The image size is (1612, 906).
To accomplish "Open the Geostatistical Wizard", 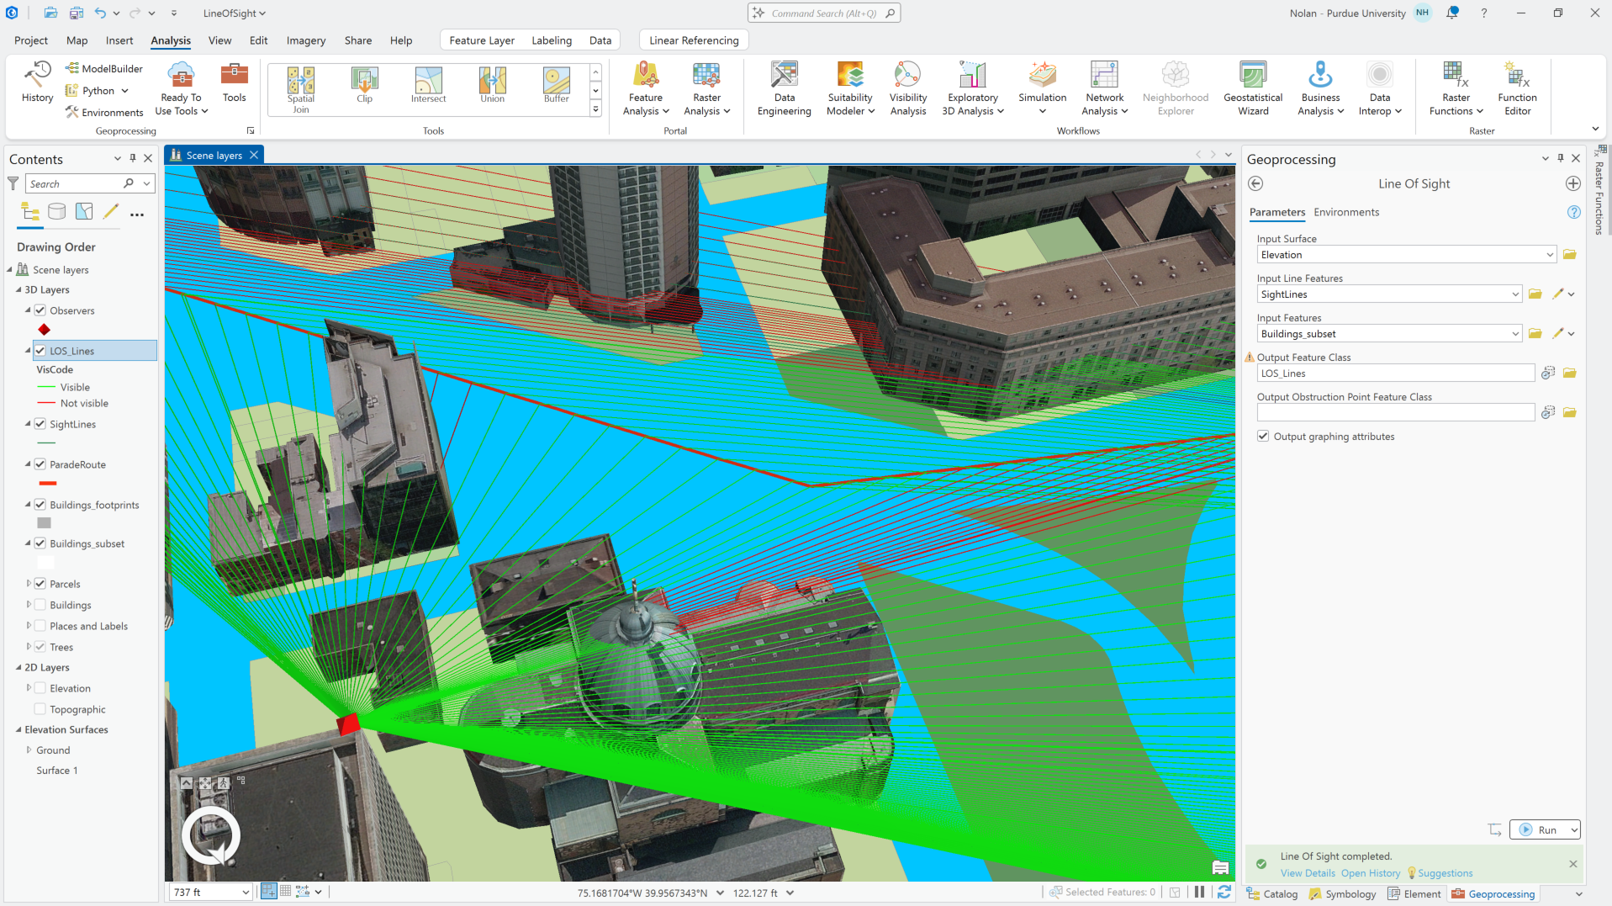I will pos(1252,88).
